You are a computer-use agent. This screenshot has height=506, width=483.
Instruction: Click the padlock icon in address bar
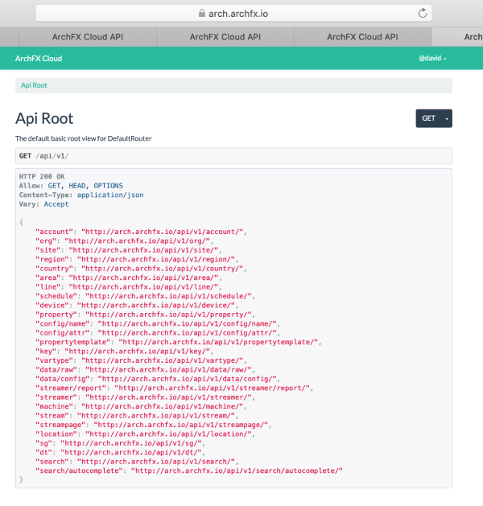[x=202, y=13]
